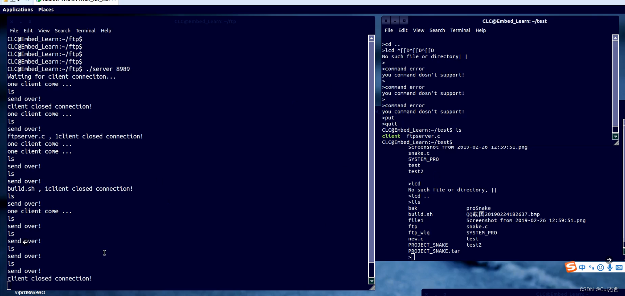Screen dimensions: 625x296
Task: Click 'ftpserver.c , 1client closed connection!' line
Action: (x=75, y=136)
